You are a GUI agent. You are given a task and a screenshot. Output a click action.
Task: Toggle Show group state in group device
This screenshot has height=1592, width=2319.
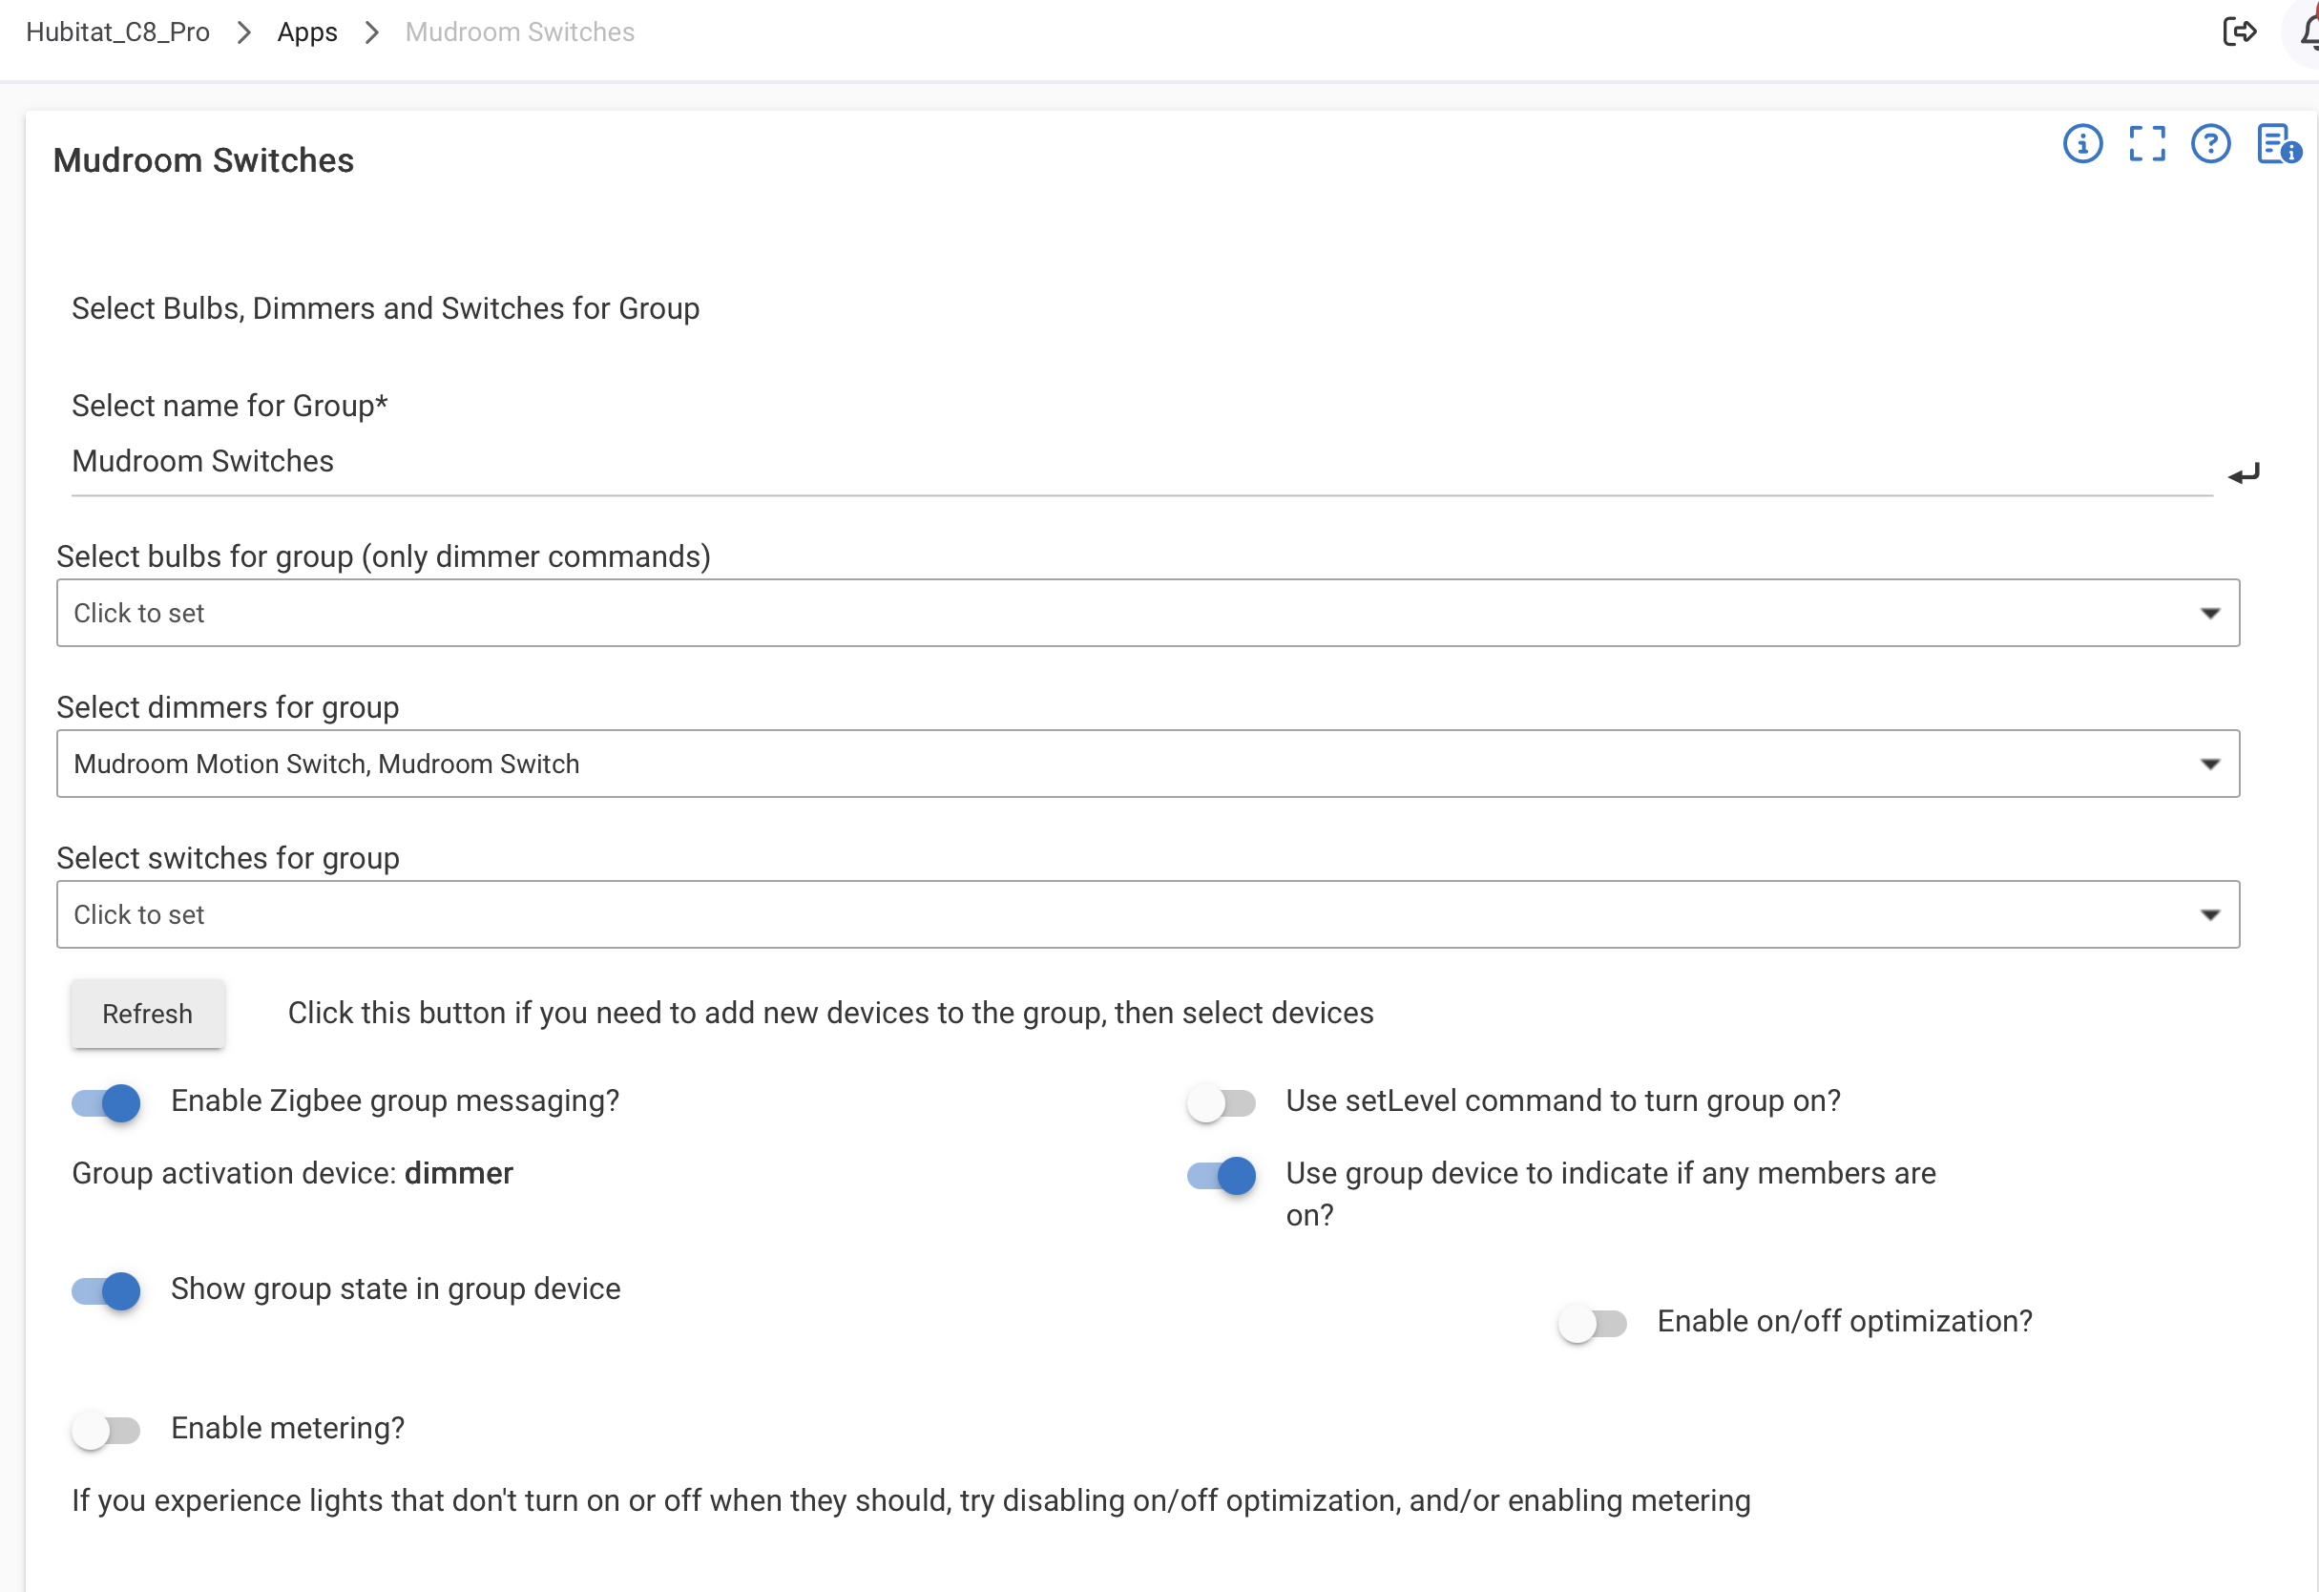106,1290
